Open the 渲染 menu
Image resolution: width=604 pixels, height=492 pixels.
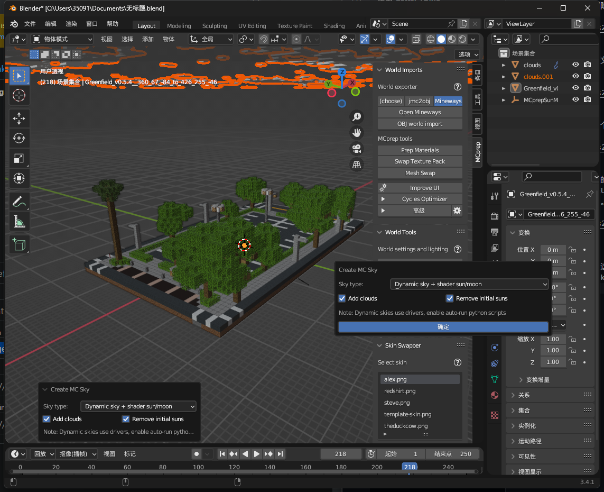tap(71, 24)
